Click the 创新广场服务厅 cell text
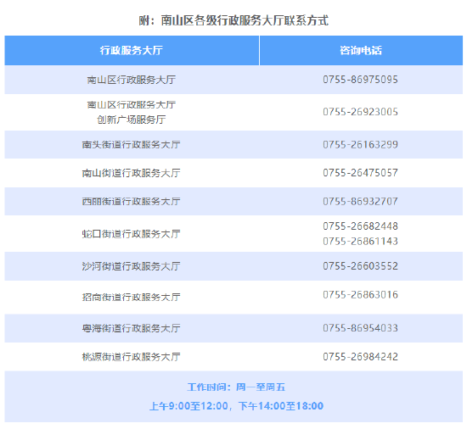 pyautogui.click(x=132, y=120)
